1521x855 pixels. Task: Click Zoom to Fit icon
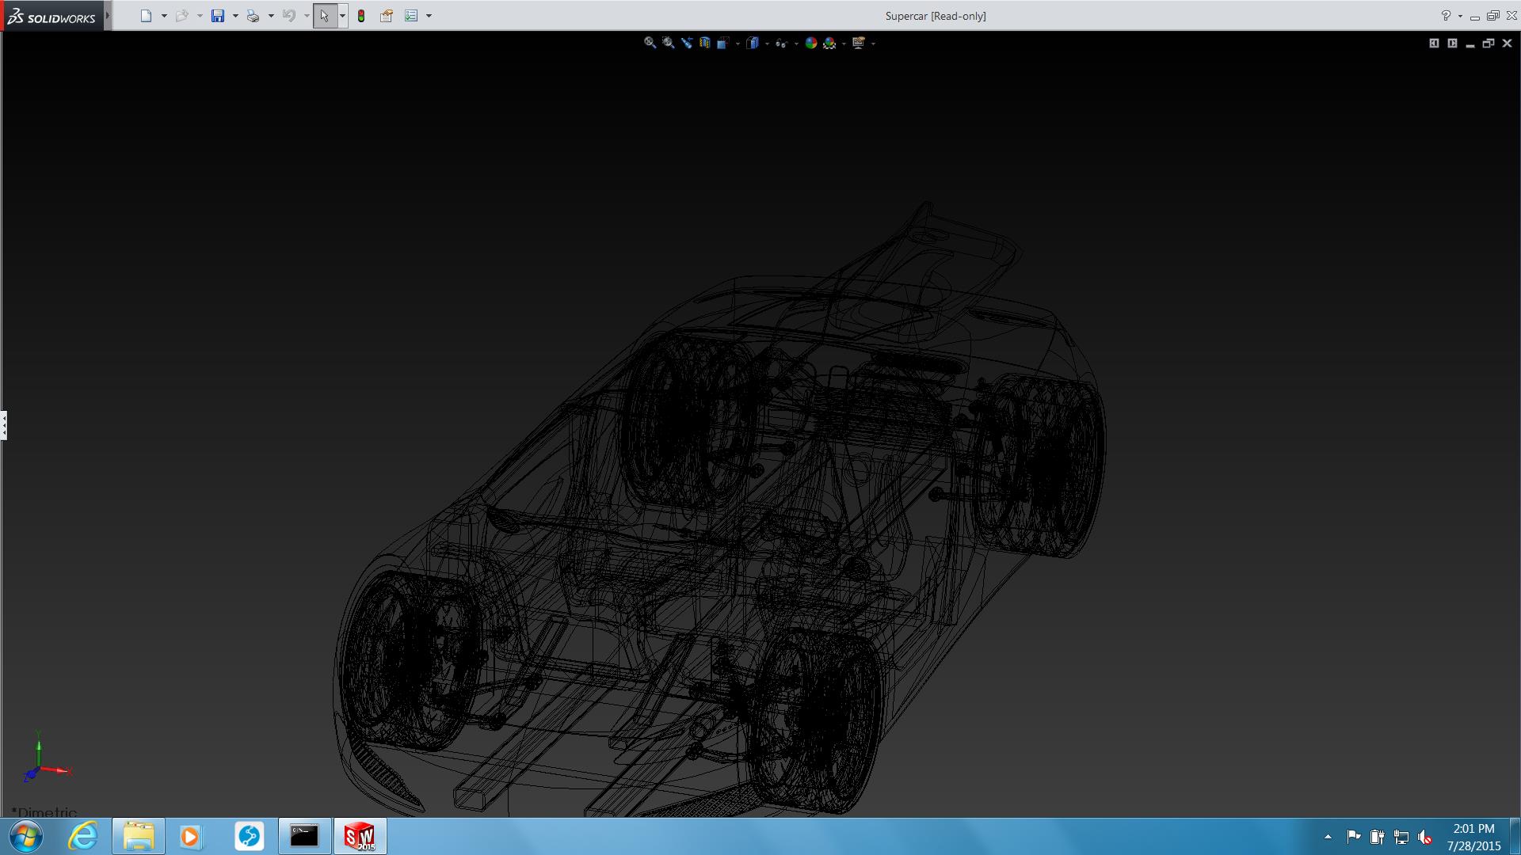tap(650, 43)
